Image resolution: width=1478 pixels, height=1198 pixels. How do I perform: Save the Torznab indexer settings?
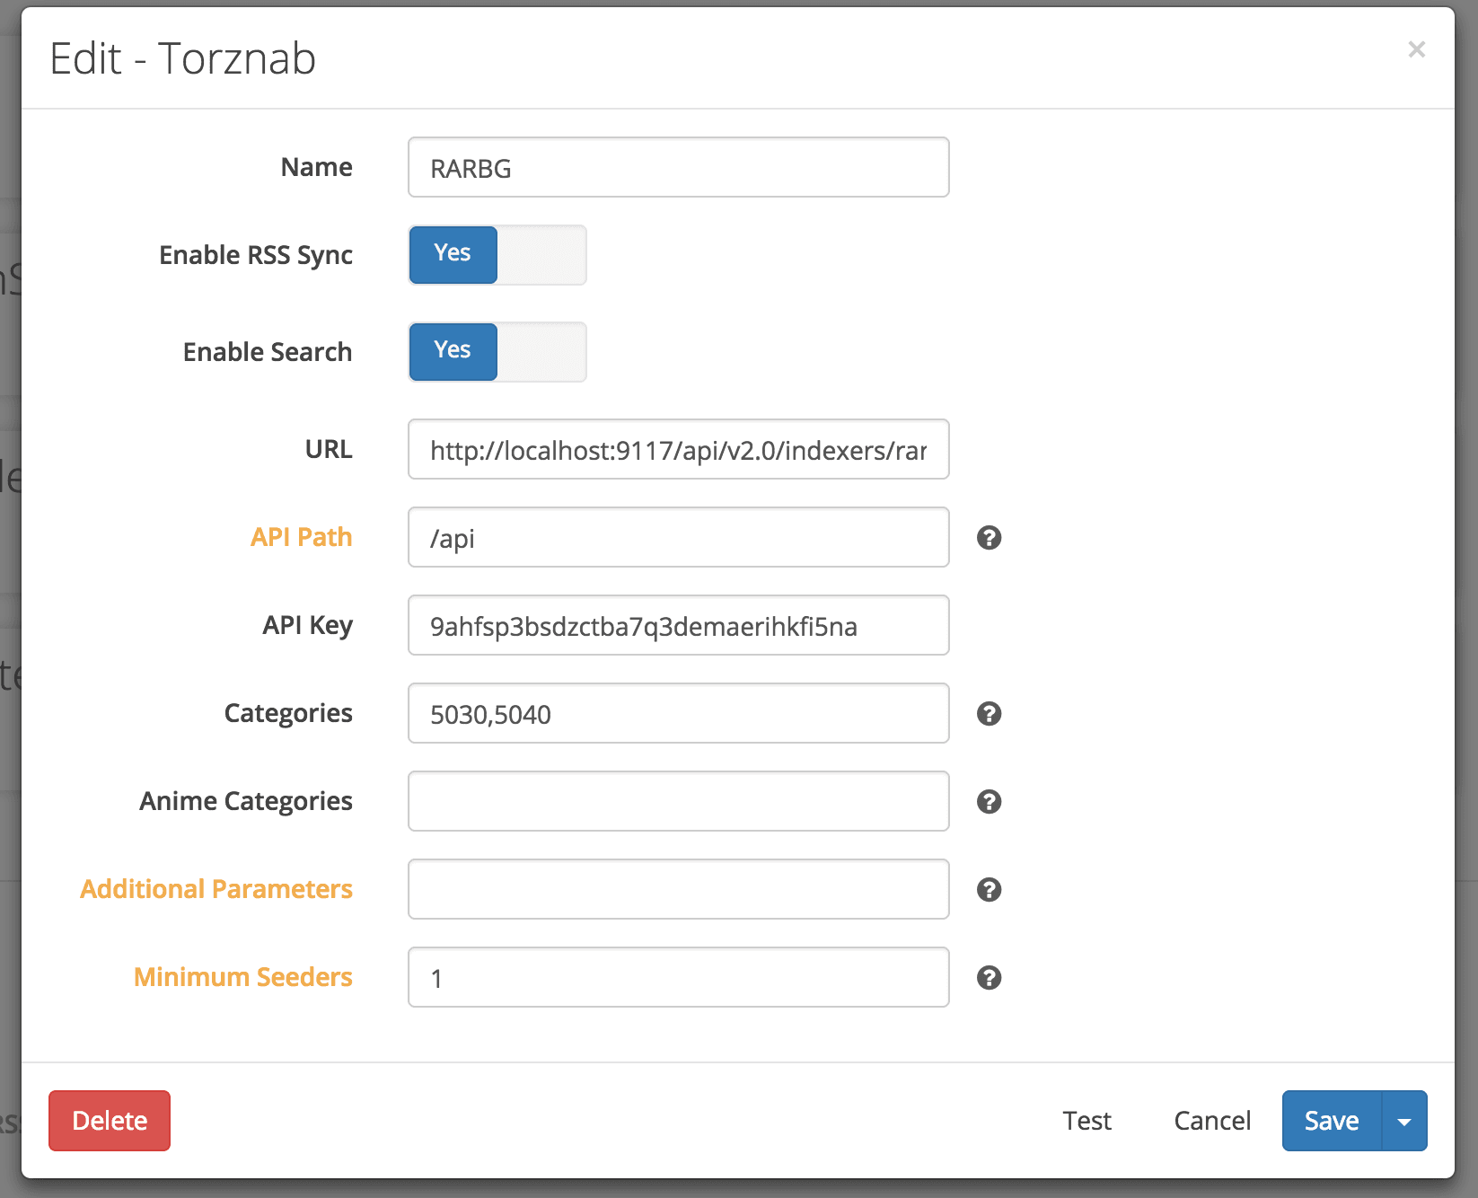coord(1331,1121)
